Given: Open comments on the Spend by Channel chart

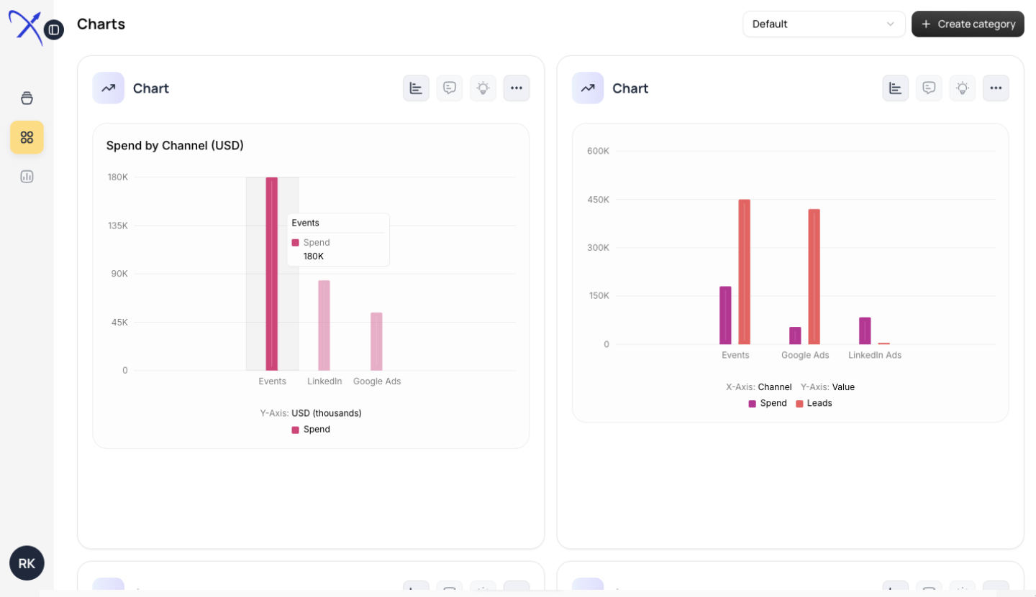Looking at the screenshot, I should [x=450, y=88].
